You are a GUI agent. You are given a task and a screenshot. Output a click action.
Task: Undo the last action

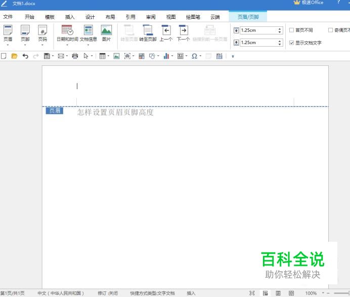click(25, 56)
